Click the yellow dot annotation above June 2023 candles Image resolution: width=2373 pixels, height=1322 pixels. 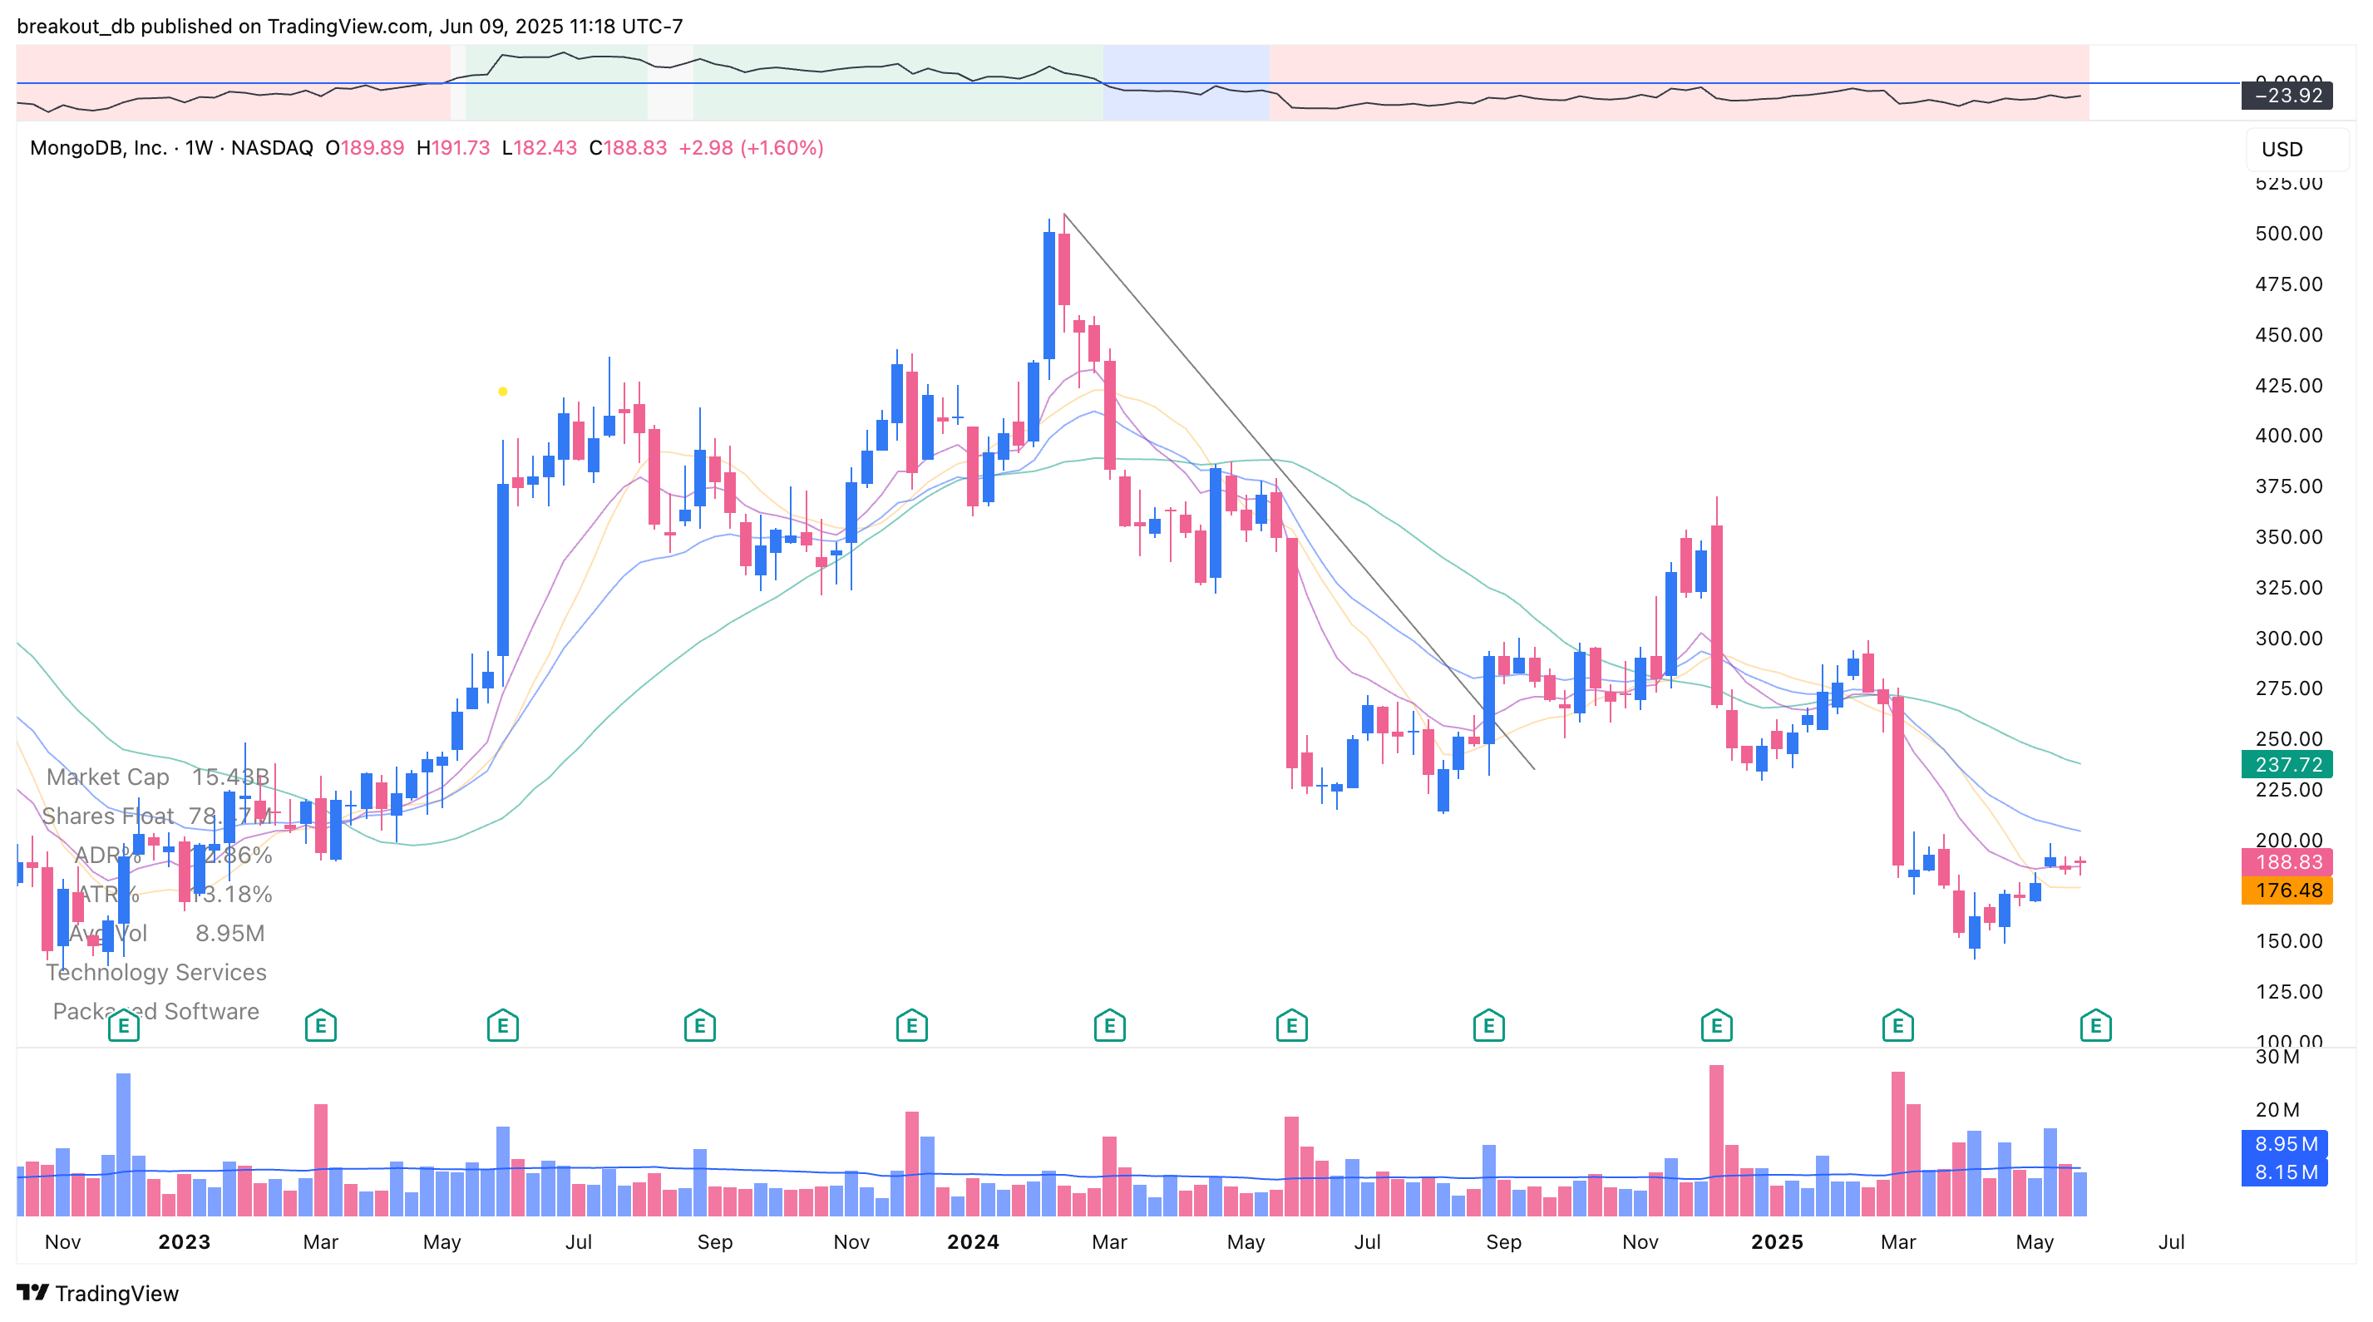[502, 391]
